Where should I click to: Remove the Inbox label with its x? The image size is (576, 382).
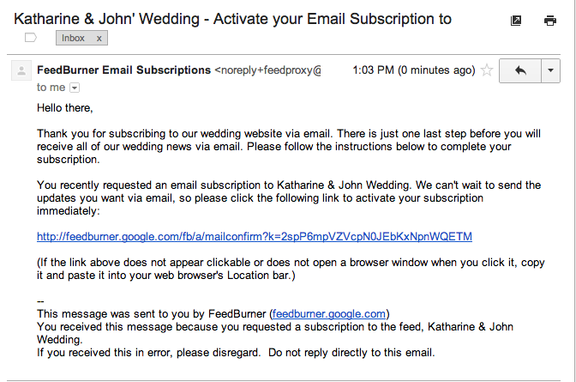(x=99, y=39)
